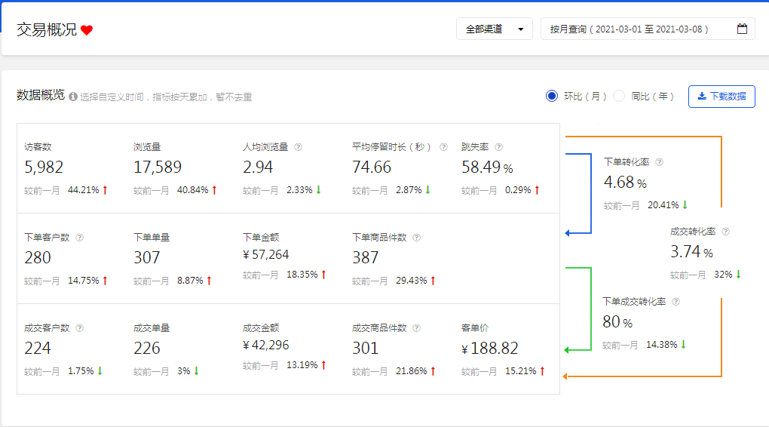
Task: Click the 成交客户数 value 224
Action: (x=38, y=348)
